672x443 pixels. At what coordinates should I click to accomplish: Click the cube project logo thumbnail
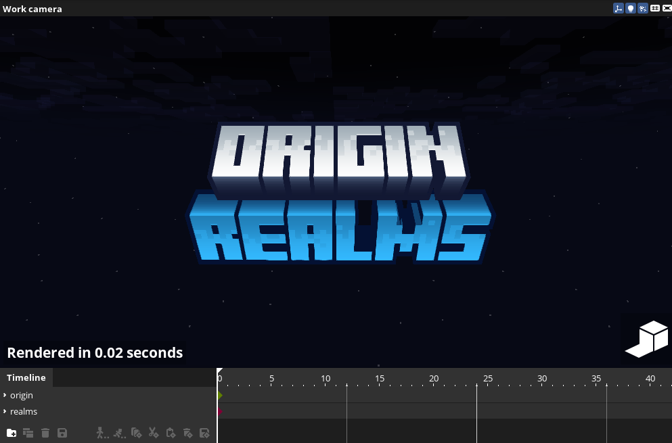646,340
